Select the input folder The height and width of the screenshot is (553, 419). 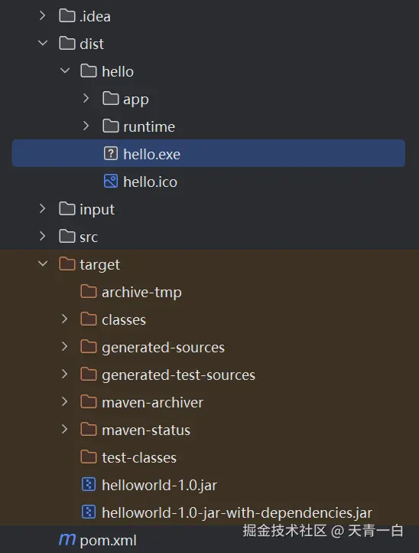pyautogui.click(x=97, y=210)
